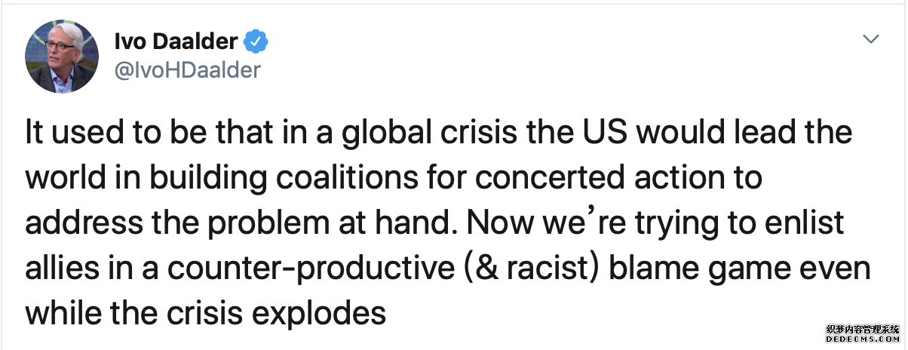Click Ivo Daalder's profile avatar photo
This screenshot has height=350, width=908.
coord(62,57)
